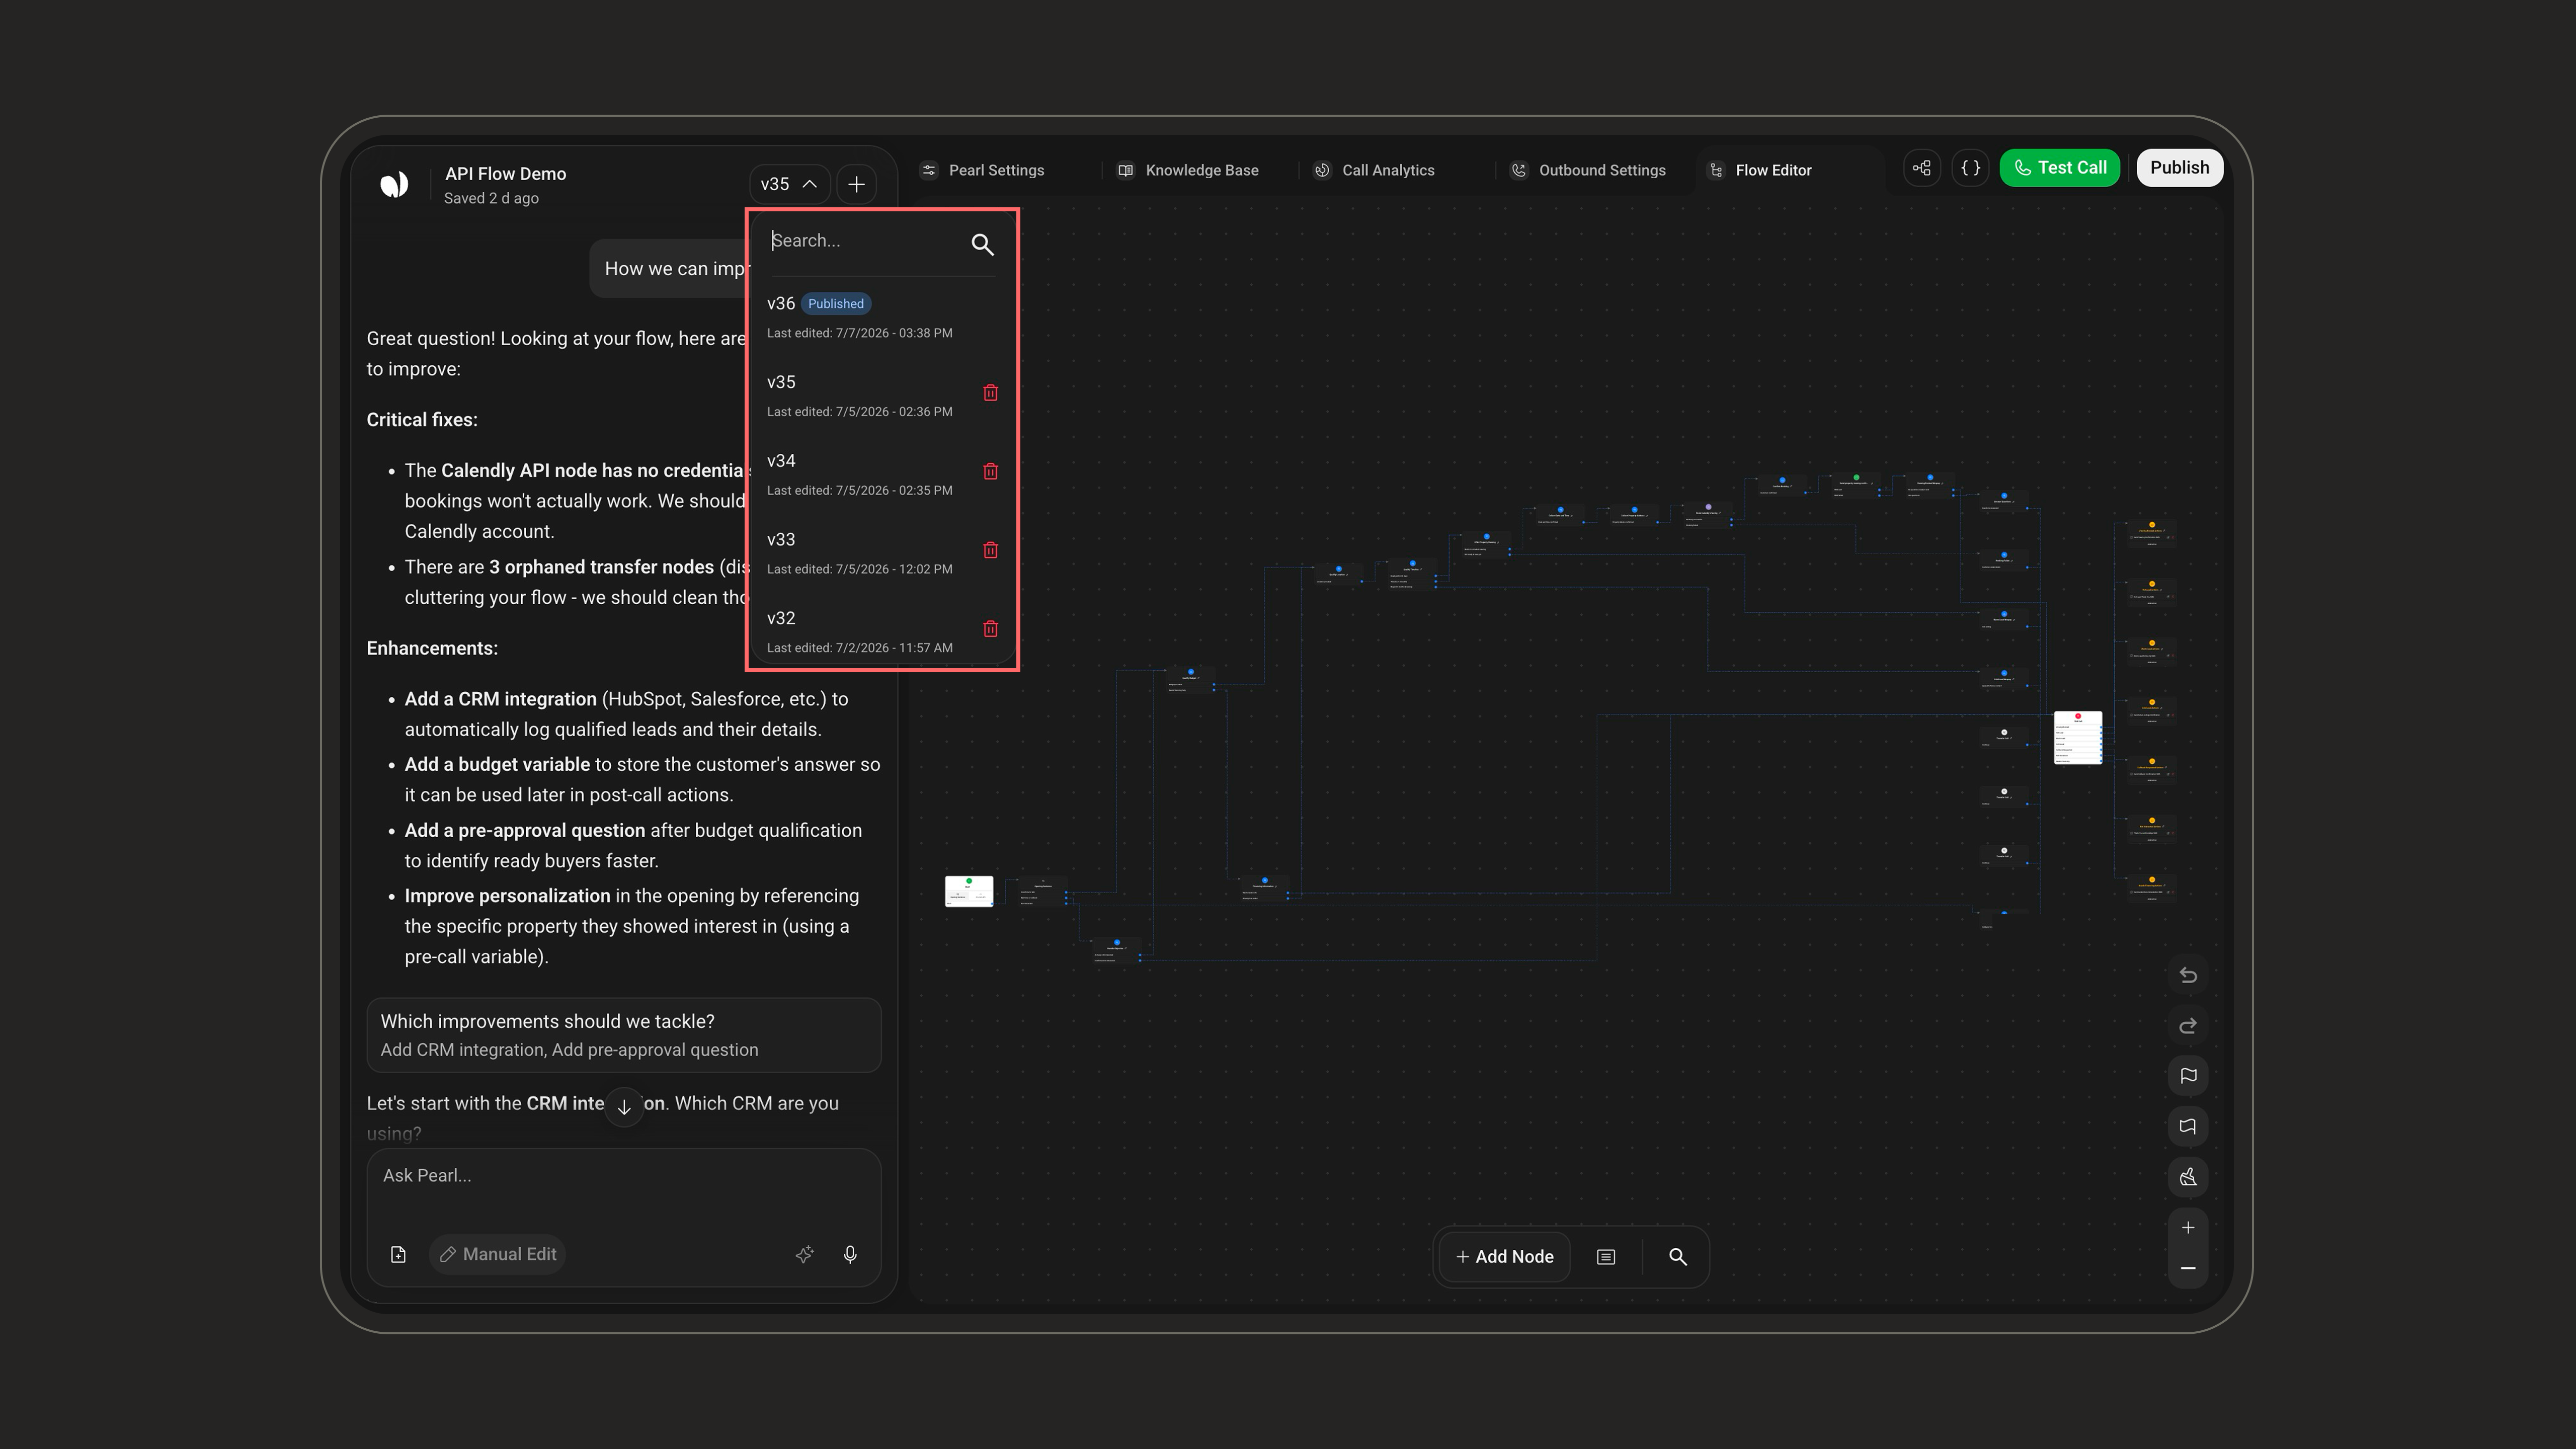Attach a file using the document icon
This screenshot has width=2576, height=1449.
pos(398,1254)
